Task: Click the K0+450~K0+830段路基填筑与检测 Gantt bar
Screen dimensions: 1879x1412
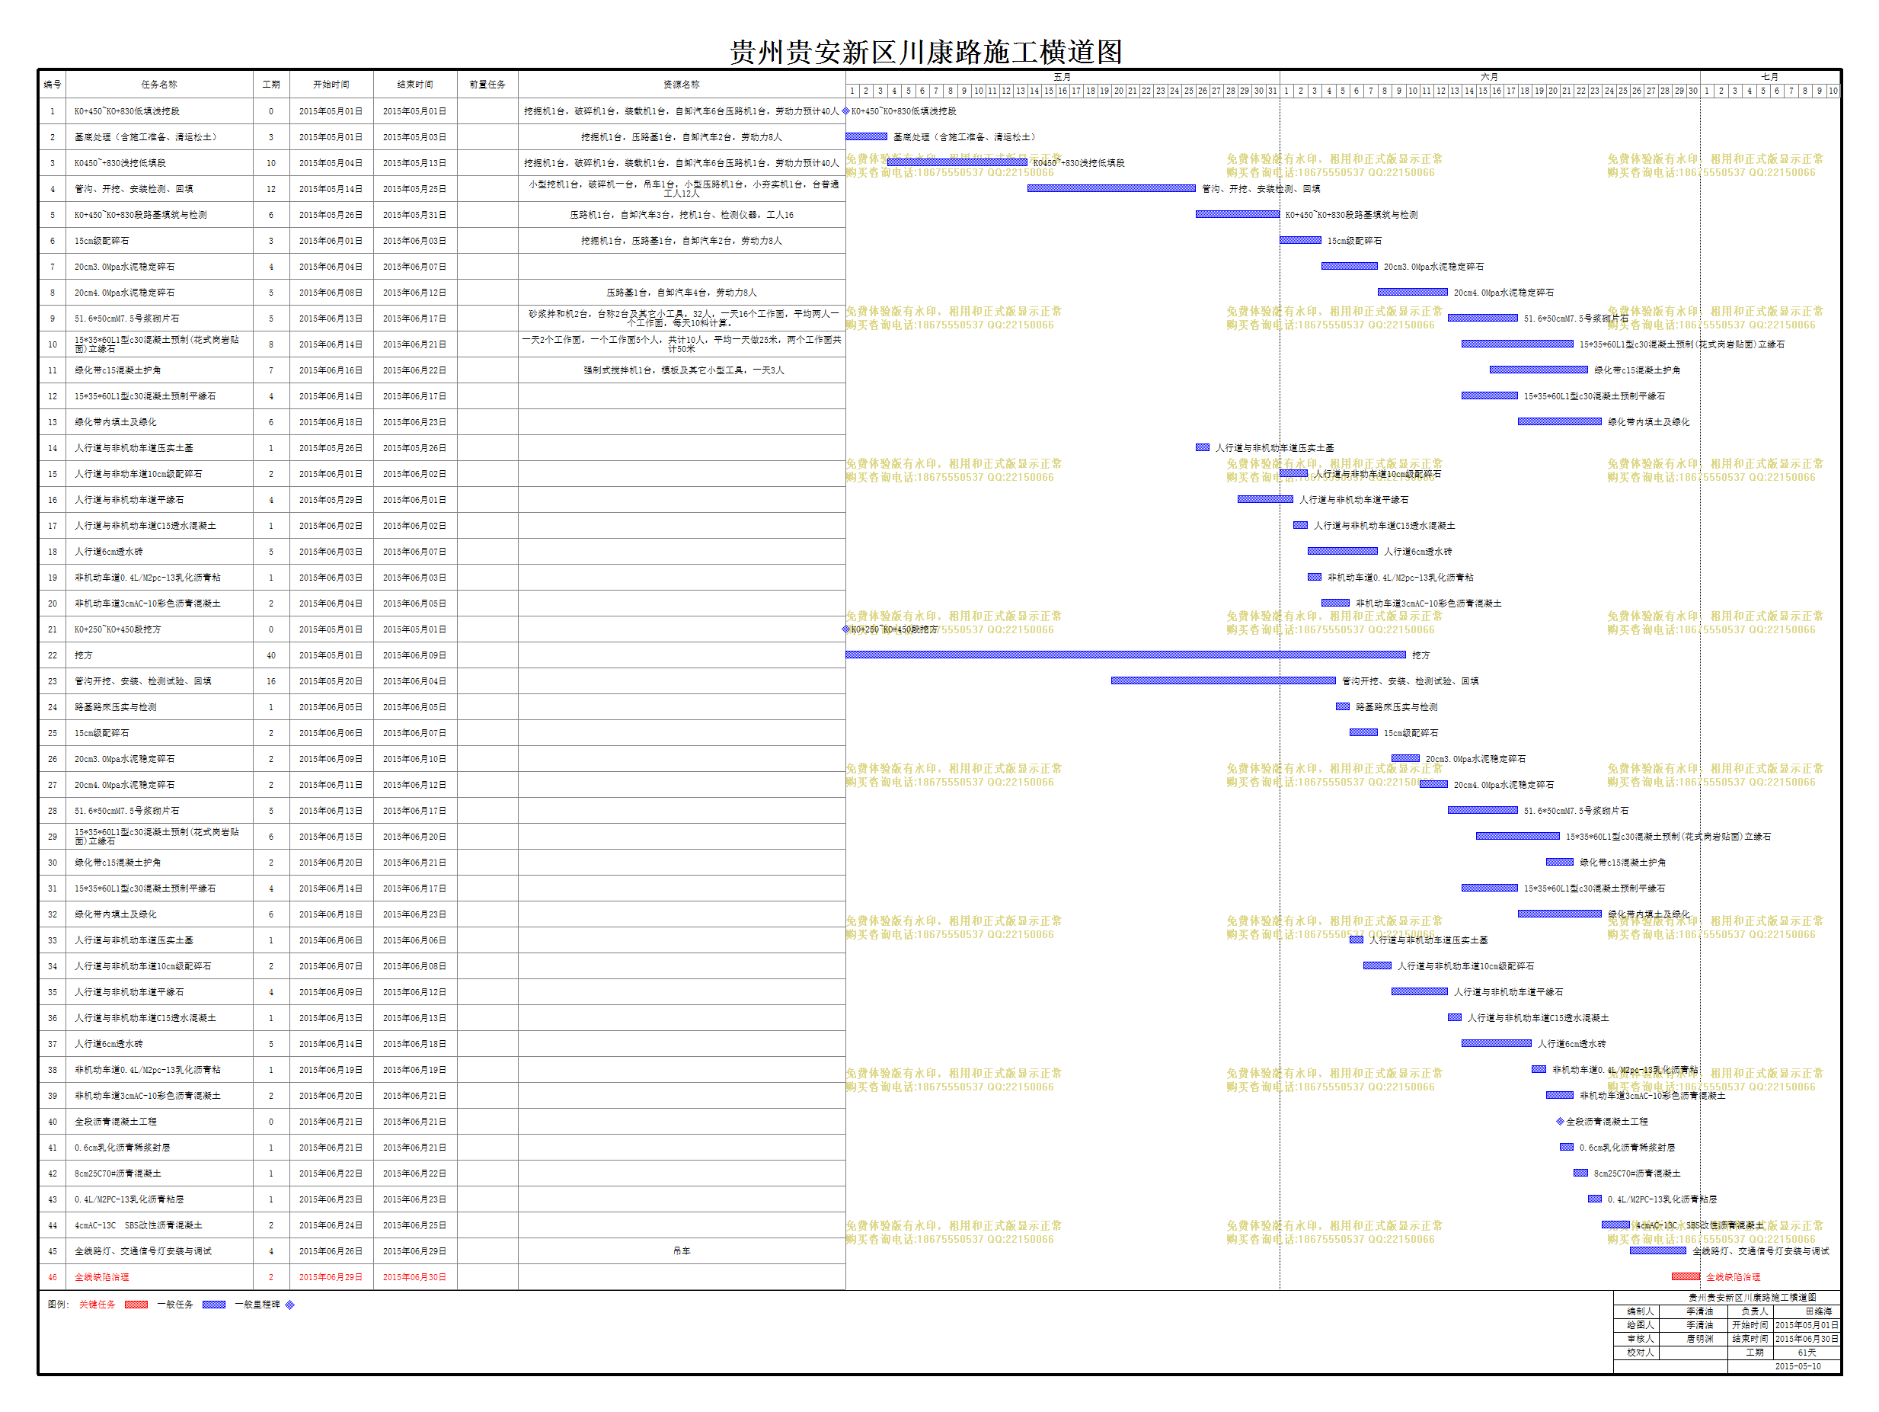Action: 1238,214
